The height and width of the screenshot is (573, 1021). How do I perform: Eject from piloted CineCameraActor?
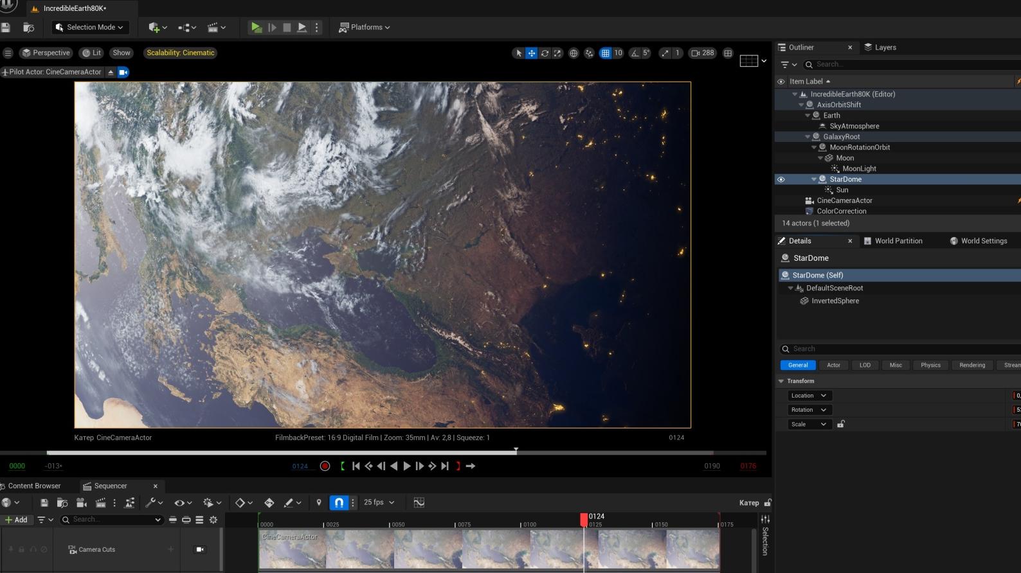(111, 72)
